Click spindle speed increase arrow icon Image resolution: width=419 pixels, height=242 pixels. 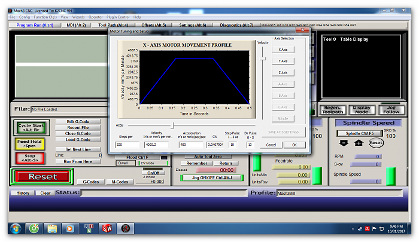pyautogui.click(x=359, y=143)
